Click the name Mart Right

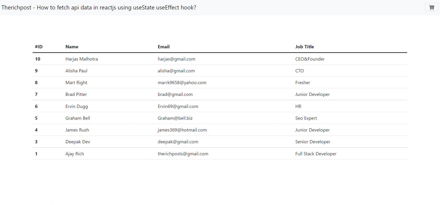[x=76, y=82]
